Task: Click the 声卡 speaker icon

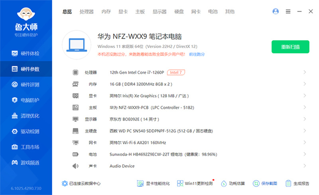Action: [75, 166]
